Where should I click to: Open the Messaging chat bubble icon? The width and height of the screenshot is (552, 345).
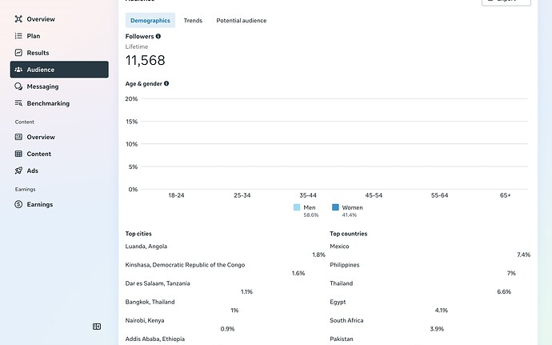point(18,86)
